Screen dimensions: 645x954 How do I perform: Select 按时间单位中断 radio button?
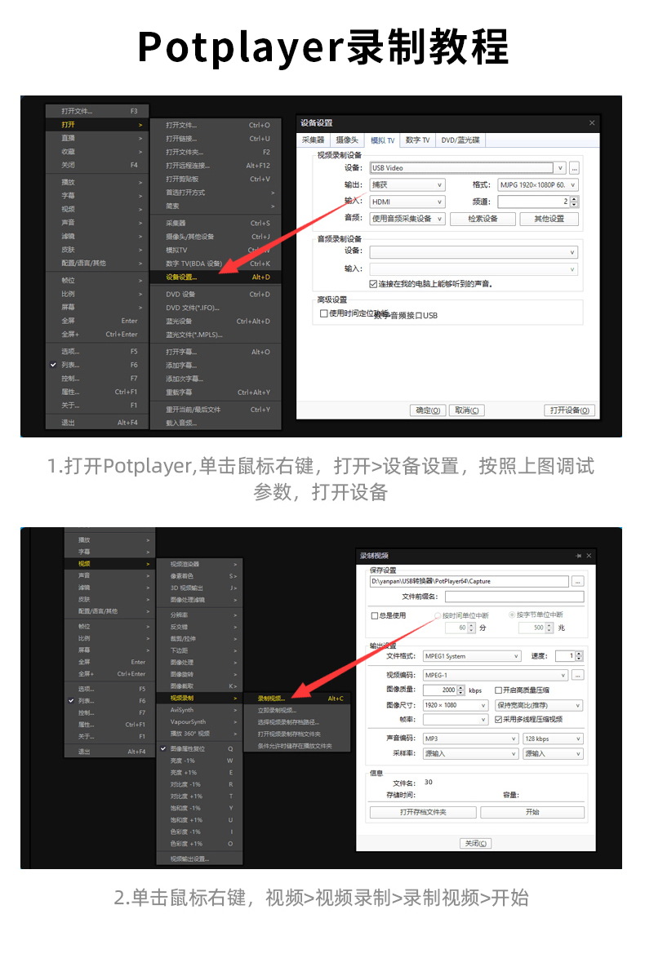pyautogui.click(x=438, y=615)
